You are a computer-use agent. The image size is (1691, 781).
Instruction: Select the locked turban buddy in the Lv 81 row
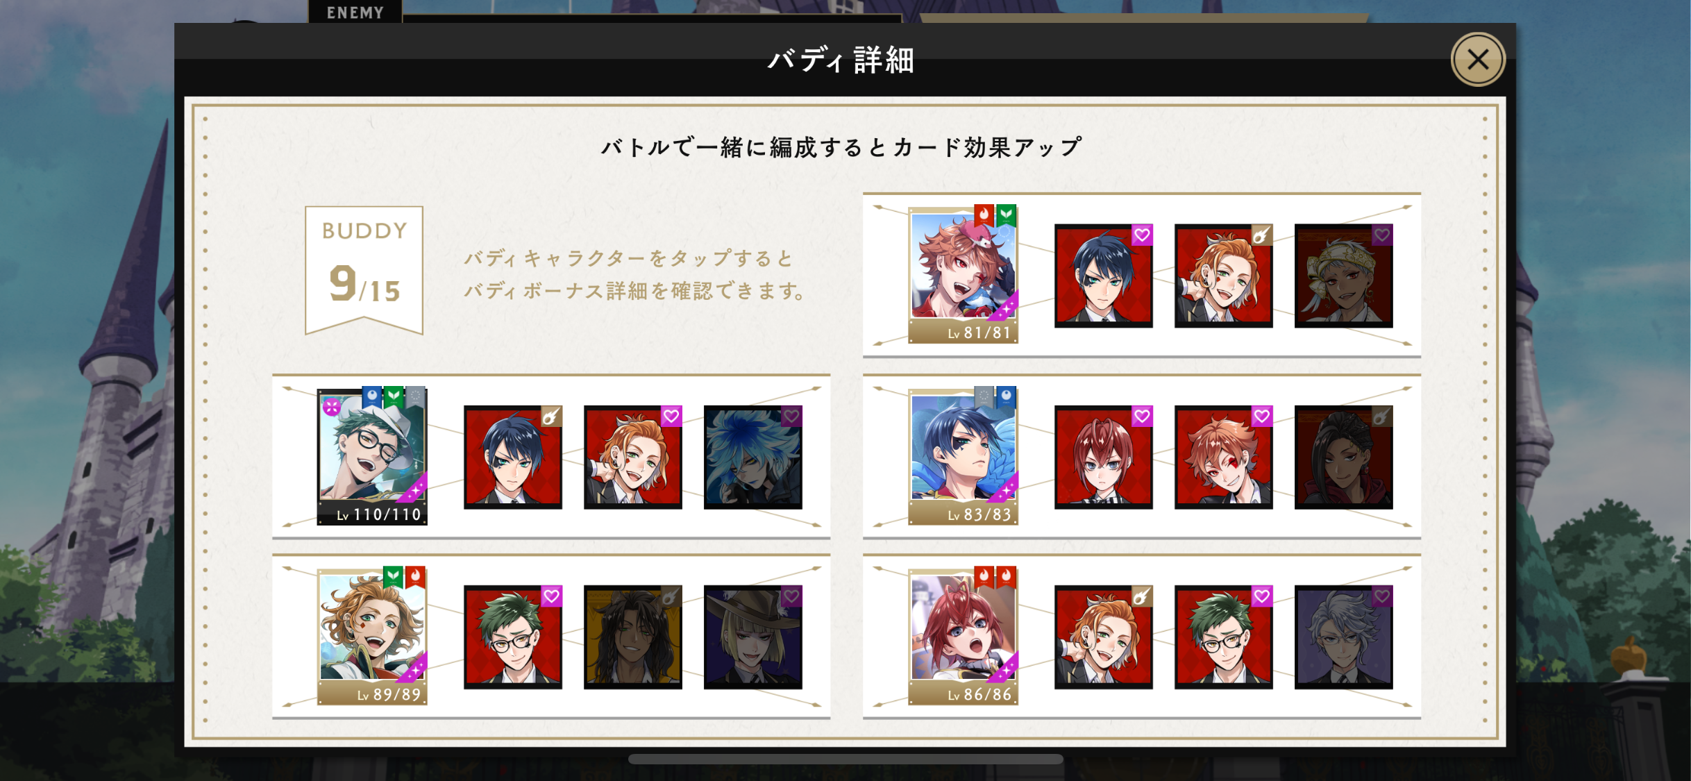1344,276
